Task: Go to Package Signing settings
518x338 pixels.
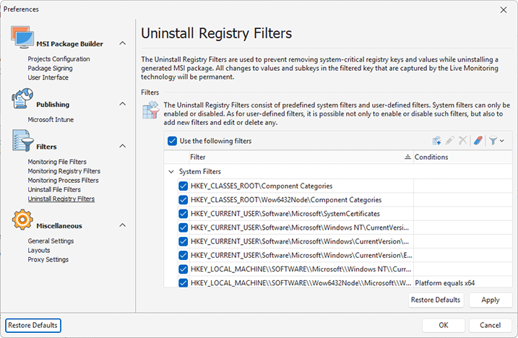Action: [x=50, y=69]
